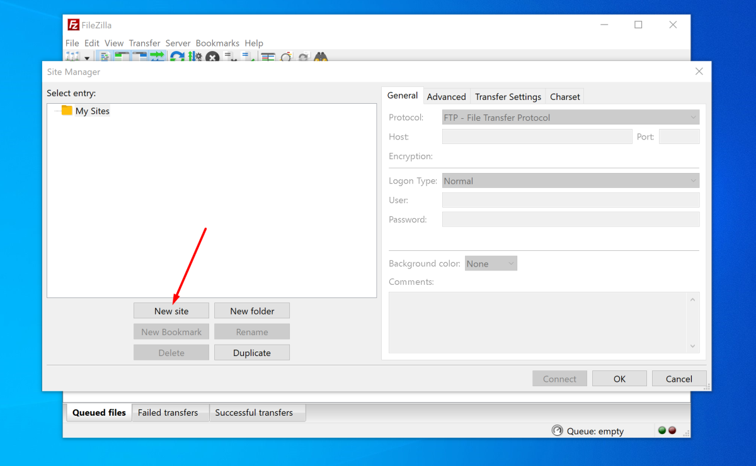This screenshot has height=466, width=756.
Task: Toggle the message log display icon
Action: (x=105, y=57)
